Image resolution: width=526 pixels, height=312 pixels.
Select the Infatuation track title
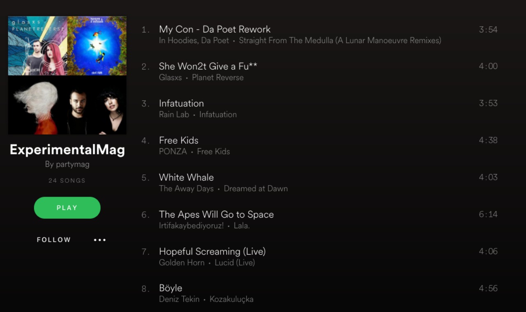[x=181, y=103]
